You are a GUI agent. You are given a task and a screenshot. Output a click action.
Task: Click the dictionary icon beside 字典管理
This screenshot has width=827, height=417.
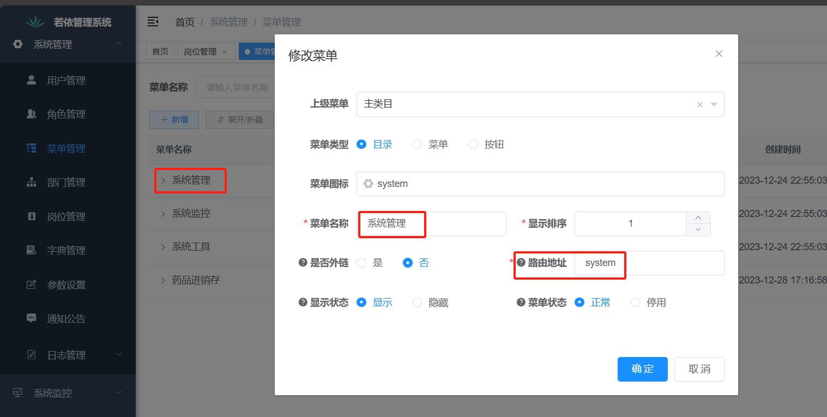tap(32, 250)
